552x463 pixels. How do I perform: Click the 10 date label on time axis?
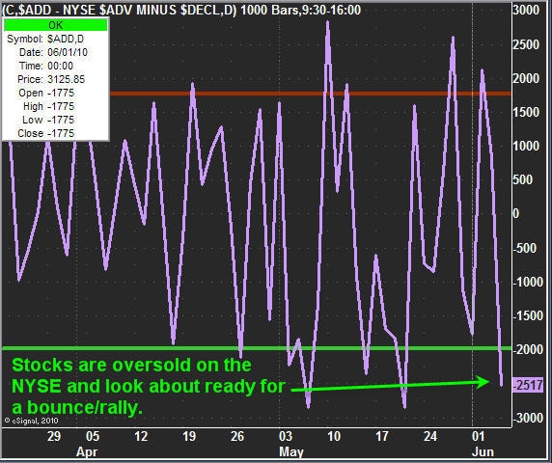pos(334,437)
